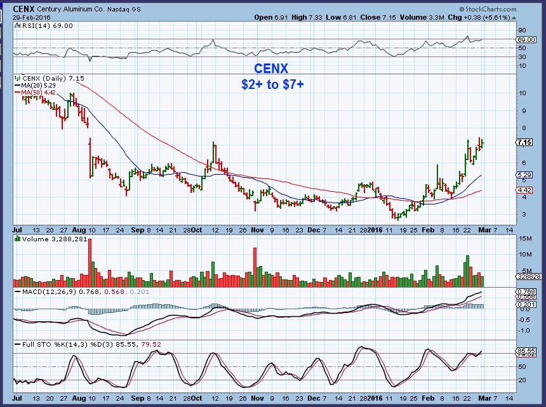Viewport: 546px width, 407px height.
Task: Click the Chg +0.38 (+5.61%) value
Action: 479,17
